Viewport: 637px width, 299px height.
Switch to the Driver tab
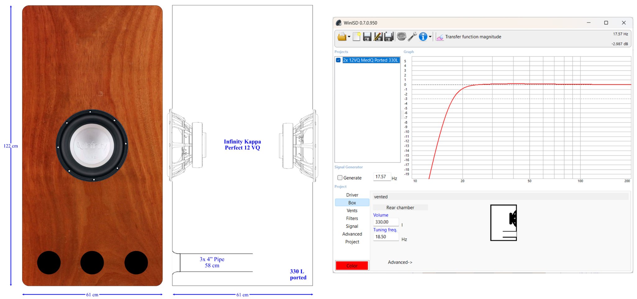[x=352, y=195]
